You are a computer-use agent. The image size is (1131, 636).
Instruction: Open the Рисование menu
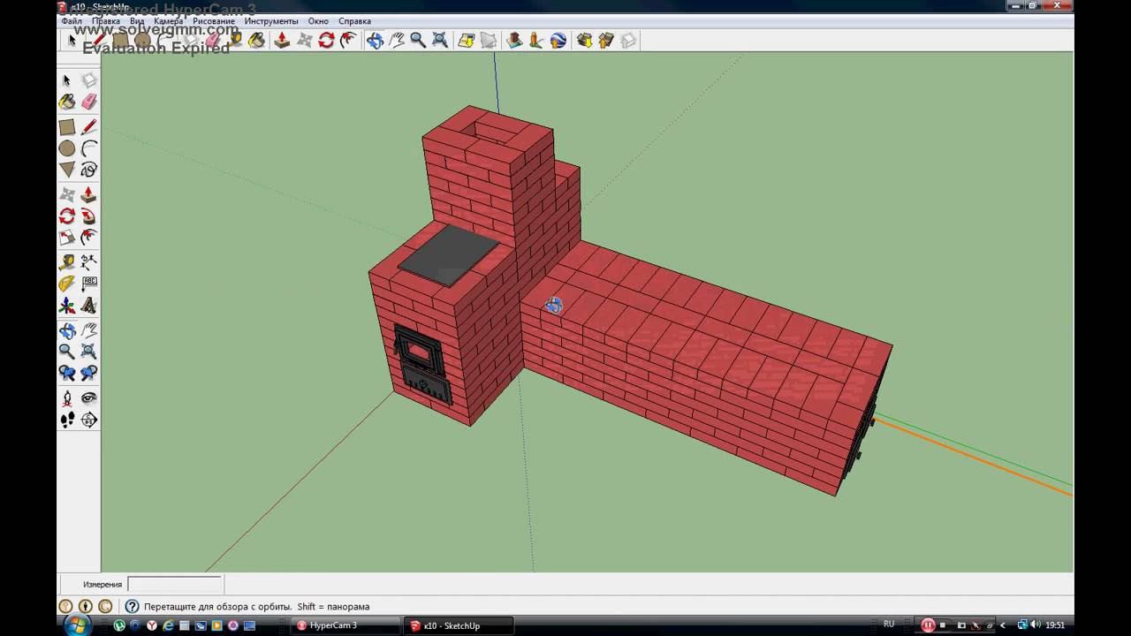tap(214, 21)
